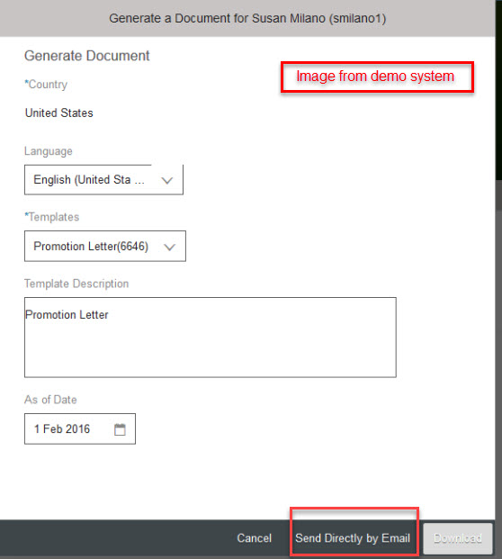This screenshot has width=502, height=559.
Task: Click the Template Description label
Action: click(76, 284)
